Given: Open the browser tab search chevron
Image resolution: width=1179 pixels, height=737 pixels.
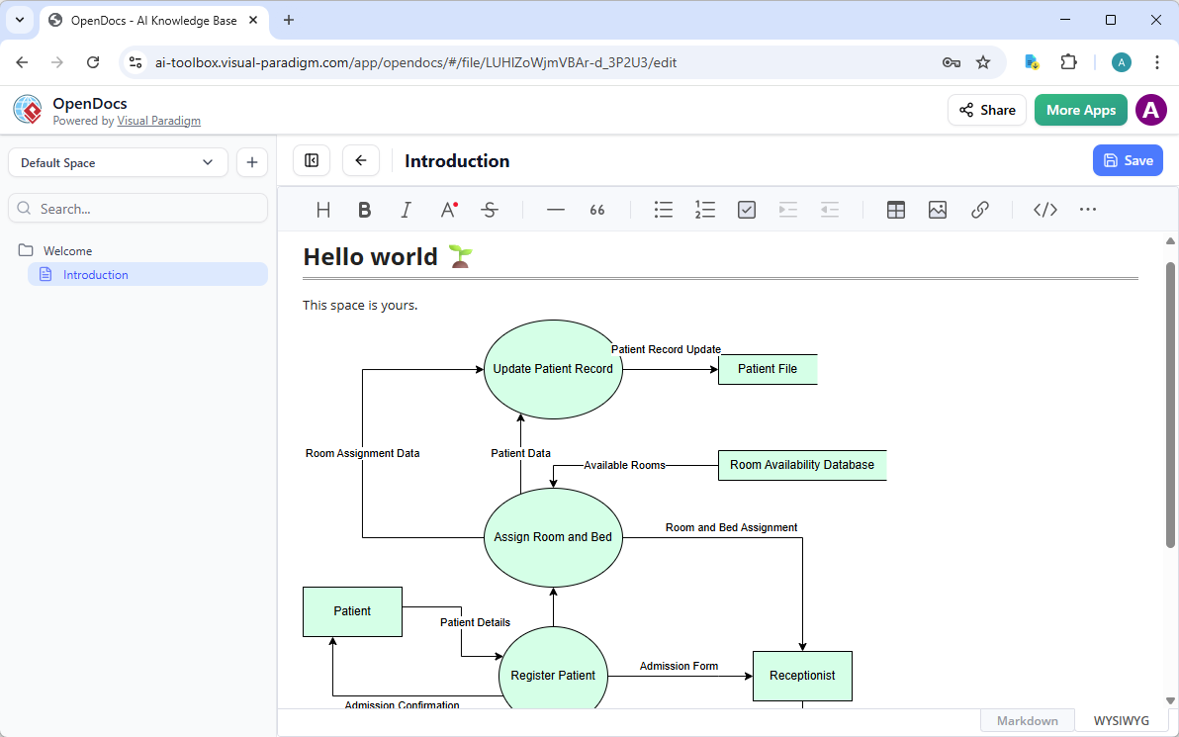Looking at the screenshot, I should (20, 20).
